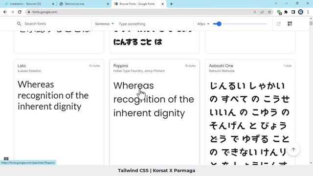
Task: Adjust the font size preview slider
Action: click(x=240, y=24)
